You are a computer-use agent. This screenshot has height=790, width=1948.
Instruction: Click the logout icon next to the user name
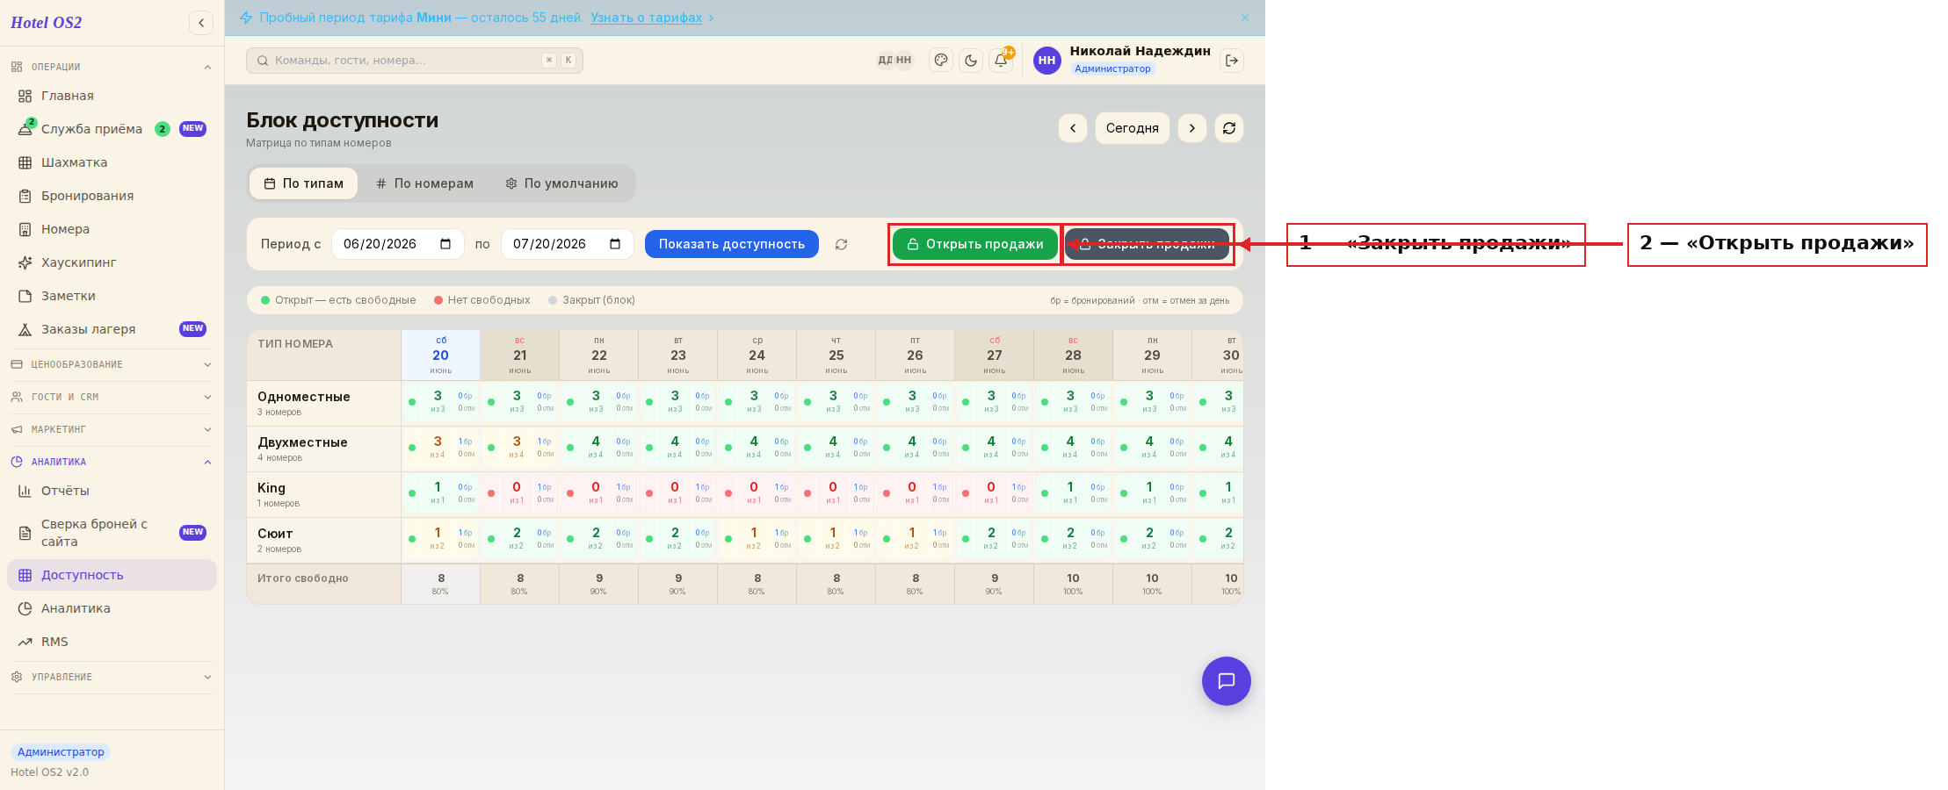click(1232, 61)
